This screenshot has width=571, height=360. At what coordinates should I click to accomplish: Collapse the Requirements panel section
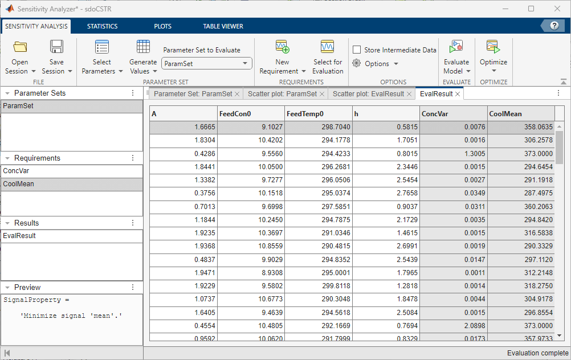[7, 158]
